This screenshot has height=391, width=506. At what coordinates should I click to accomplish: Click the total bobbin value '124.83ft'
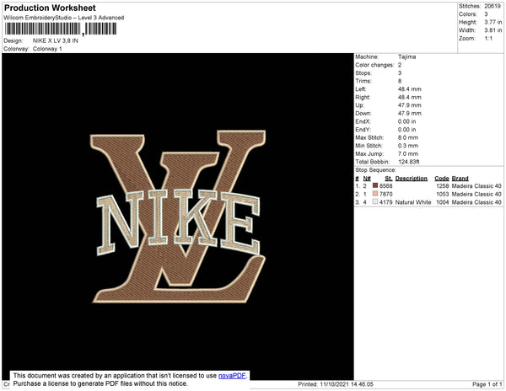pos(408,162)
